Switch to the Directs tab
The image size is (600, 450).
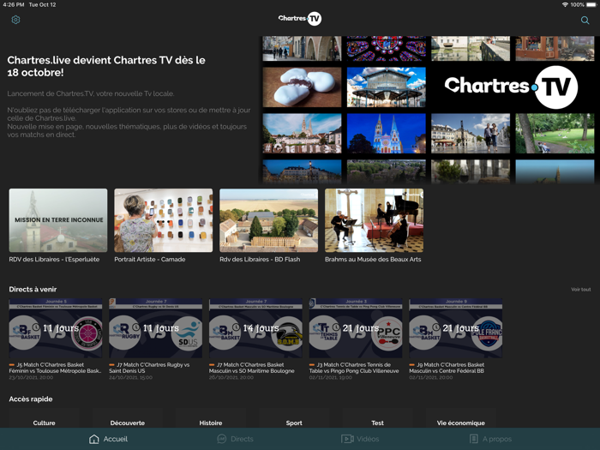[x=235, y=439]
